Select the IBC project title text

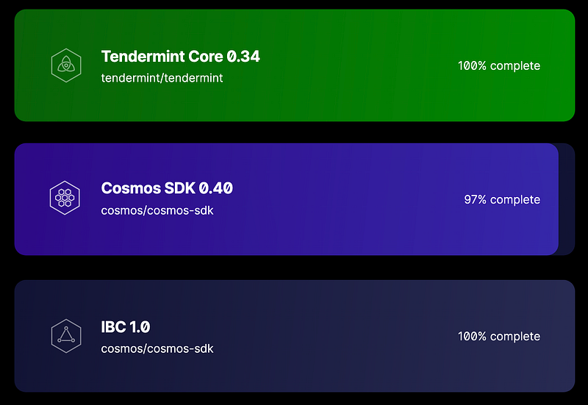pos(125,327)
